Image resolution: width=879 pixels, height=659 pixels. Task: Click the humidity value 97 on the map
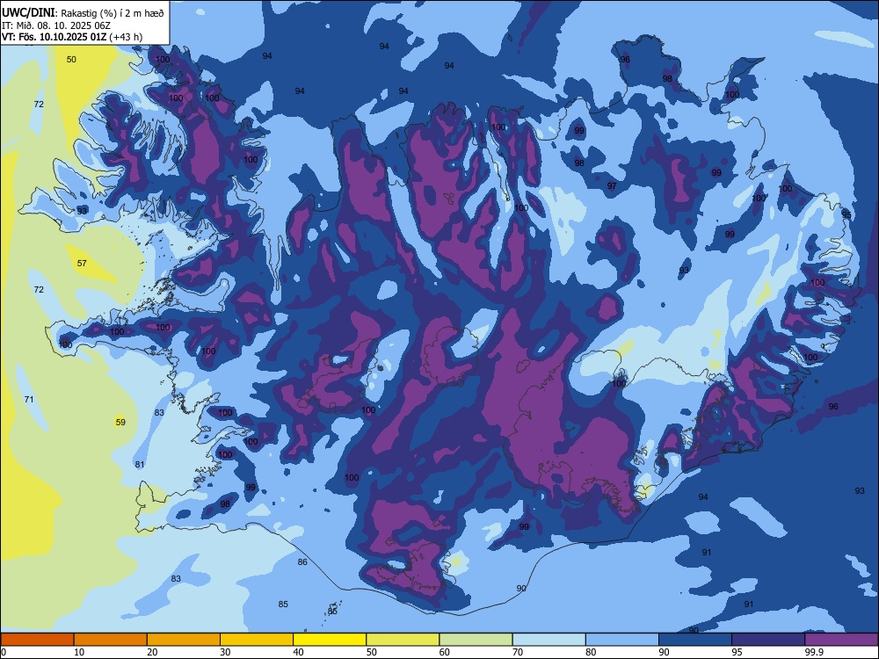tap(612, 185)
